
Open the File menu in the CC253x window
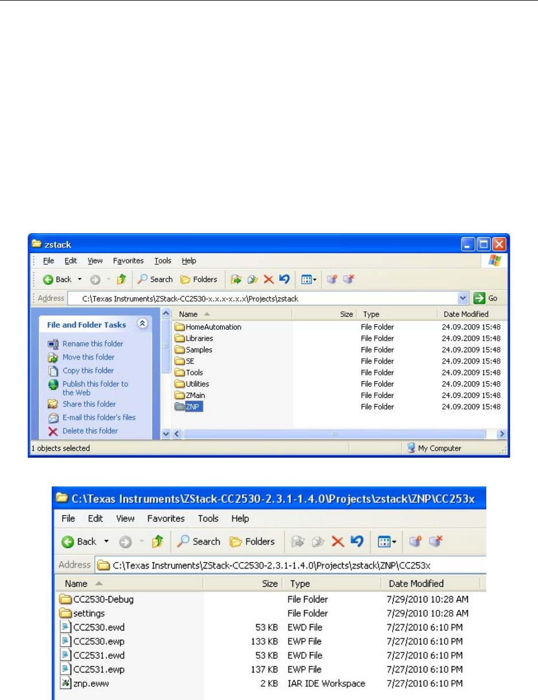[x=68, y=518]
